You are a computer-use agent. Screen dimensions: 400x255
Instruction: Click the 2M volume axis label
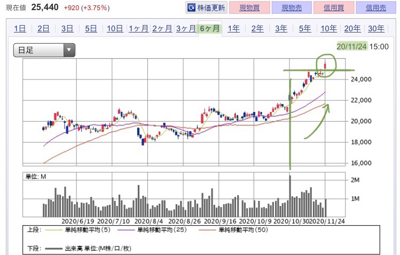[x=355, y=180]
